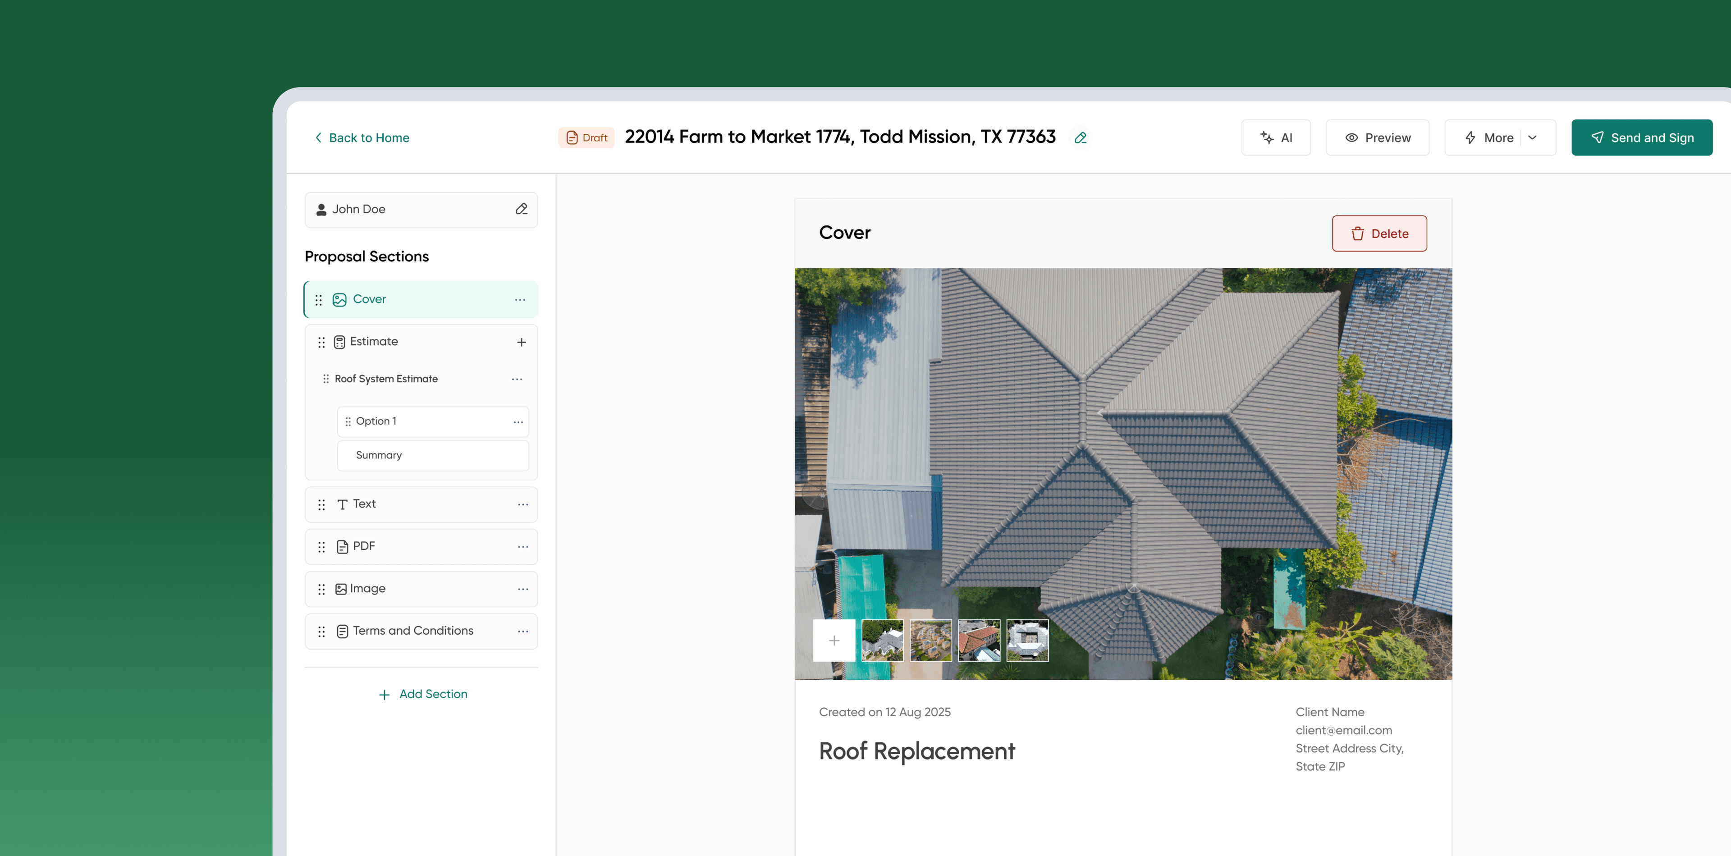Open the Text section three-dot menu
Screen dimensions: 1731x856
tap(523, 504)
